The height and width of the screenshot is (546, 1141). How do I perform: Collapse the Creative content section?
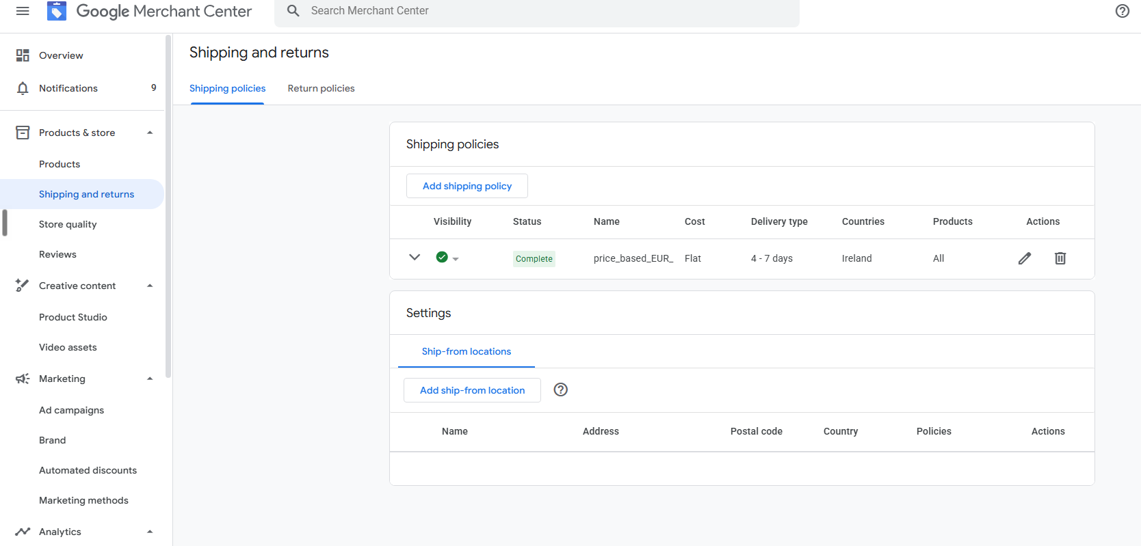click(150, 286)
